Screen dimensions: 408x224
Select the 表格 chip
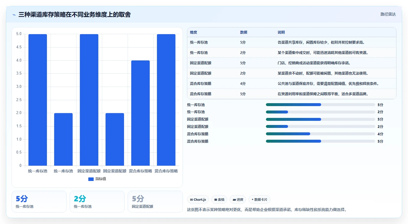click(x=219, y=200)
